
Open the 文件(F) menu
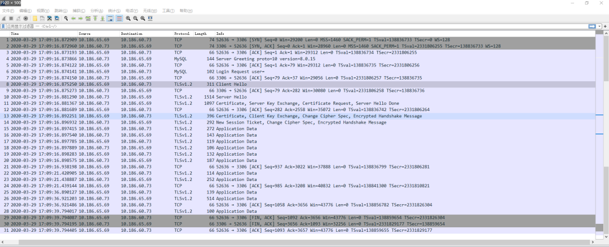click(8, 11)
